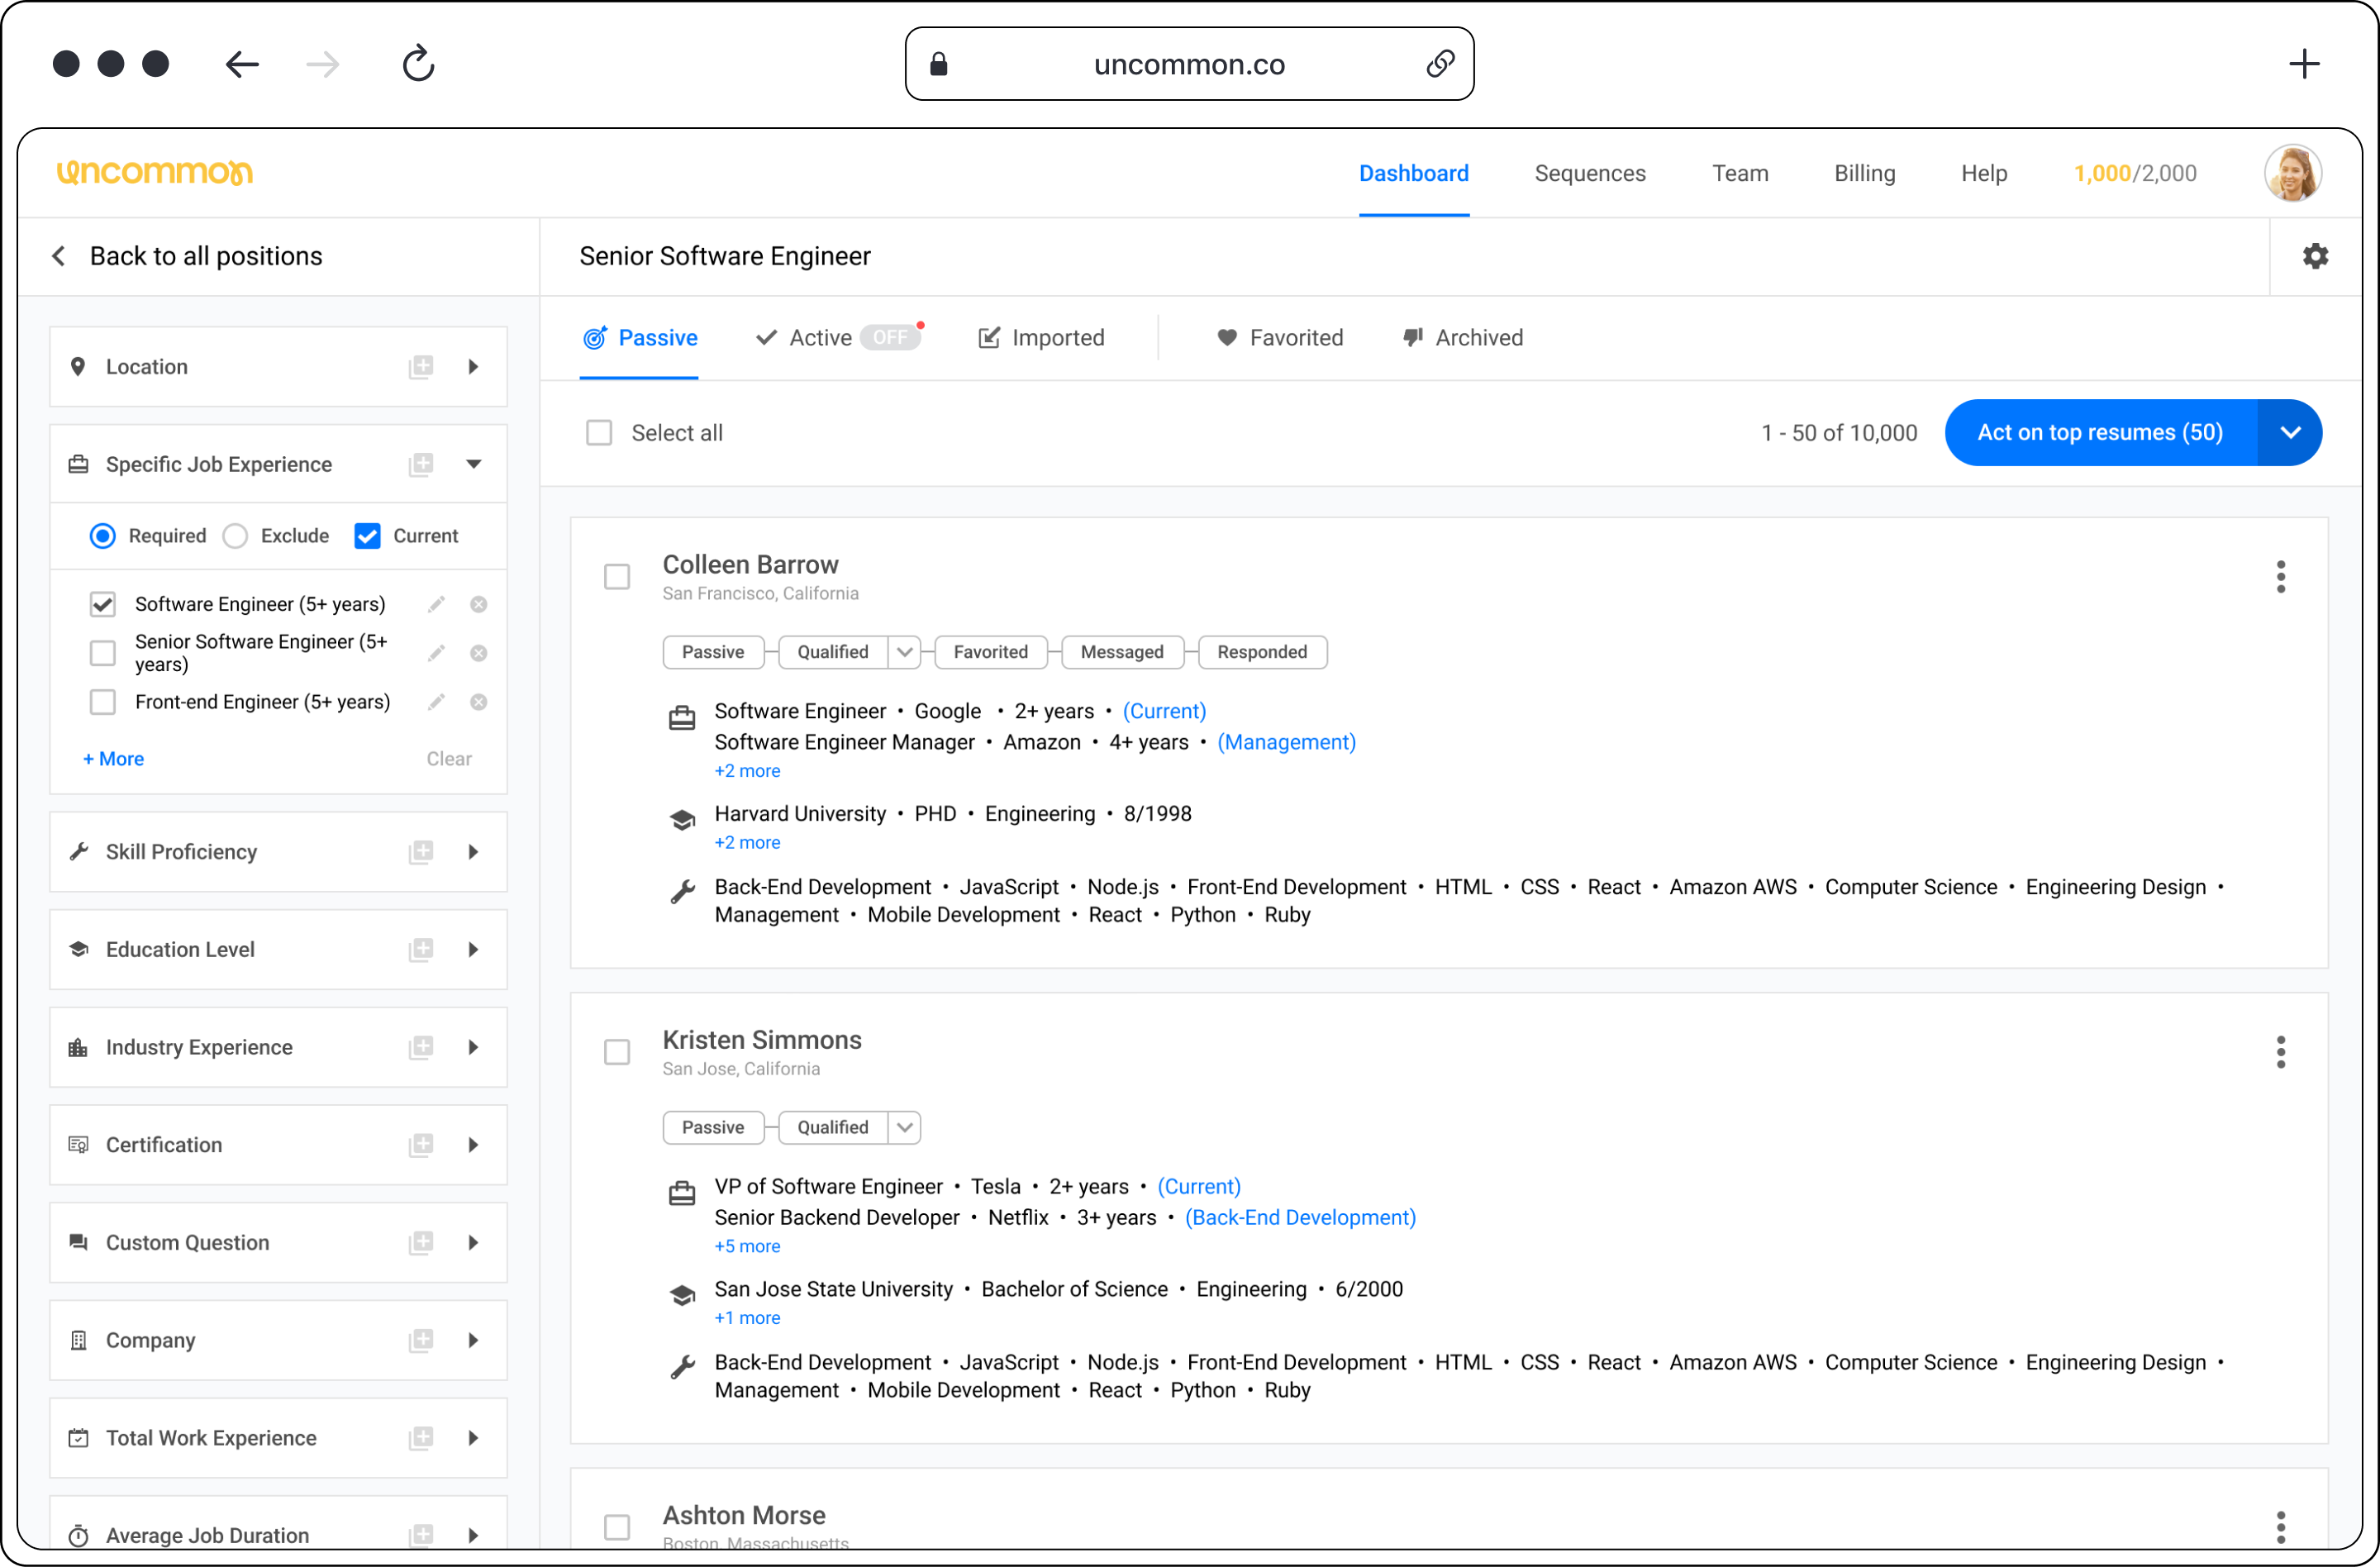Click browser reload icon
2380x1567 pixels.
[x=418, y=64]
